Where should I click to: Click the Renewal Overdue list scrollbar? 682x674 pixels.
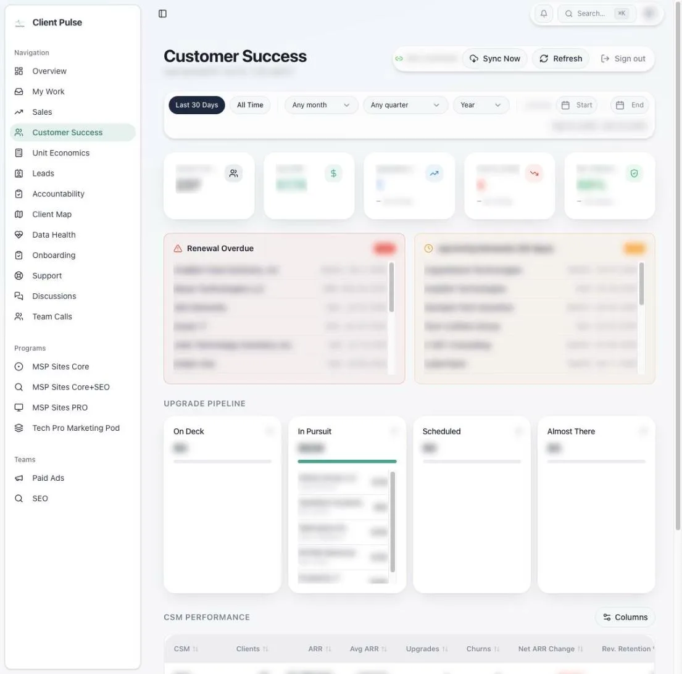click(x=391, y=287)
